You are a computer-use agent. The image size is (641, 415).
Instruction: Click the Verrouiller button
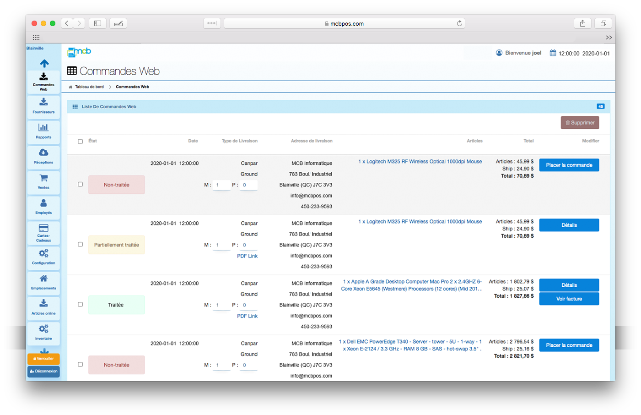point(43,359)
